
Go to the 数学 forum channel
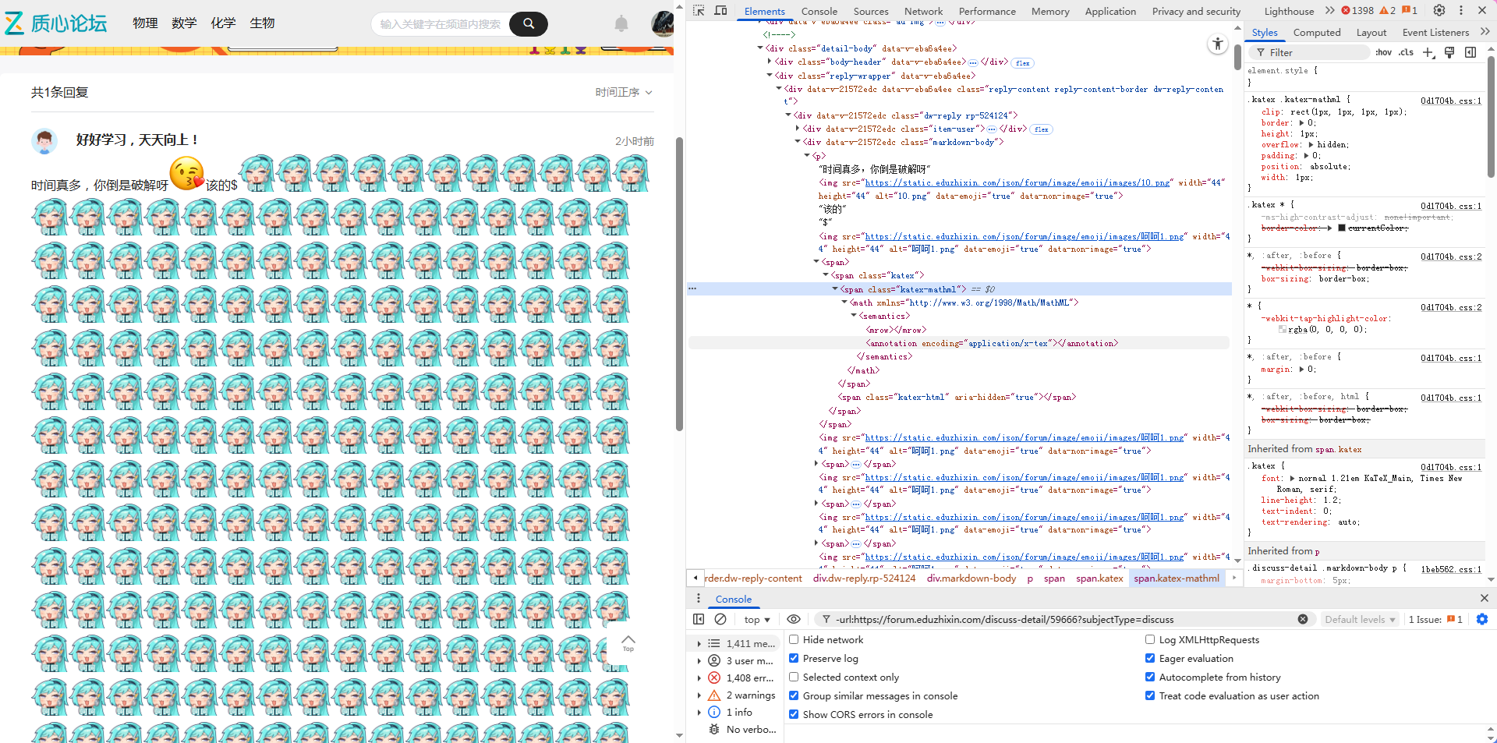coord(184,23)
